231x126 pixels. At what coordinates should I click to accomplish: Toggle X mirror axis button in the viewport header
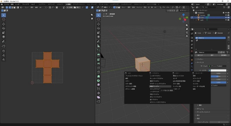tap(170, 11)
